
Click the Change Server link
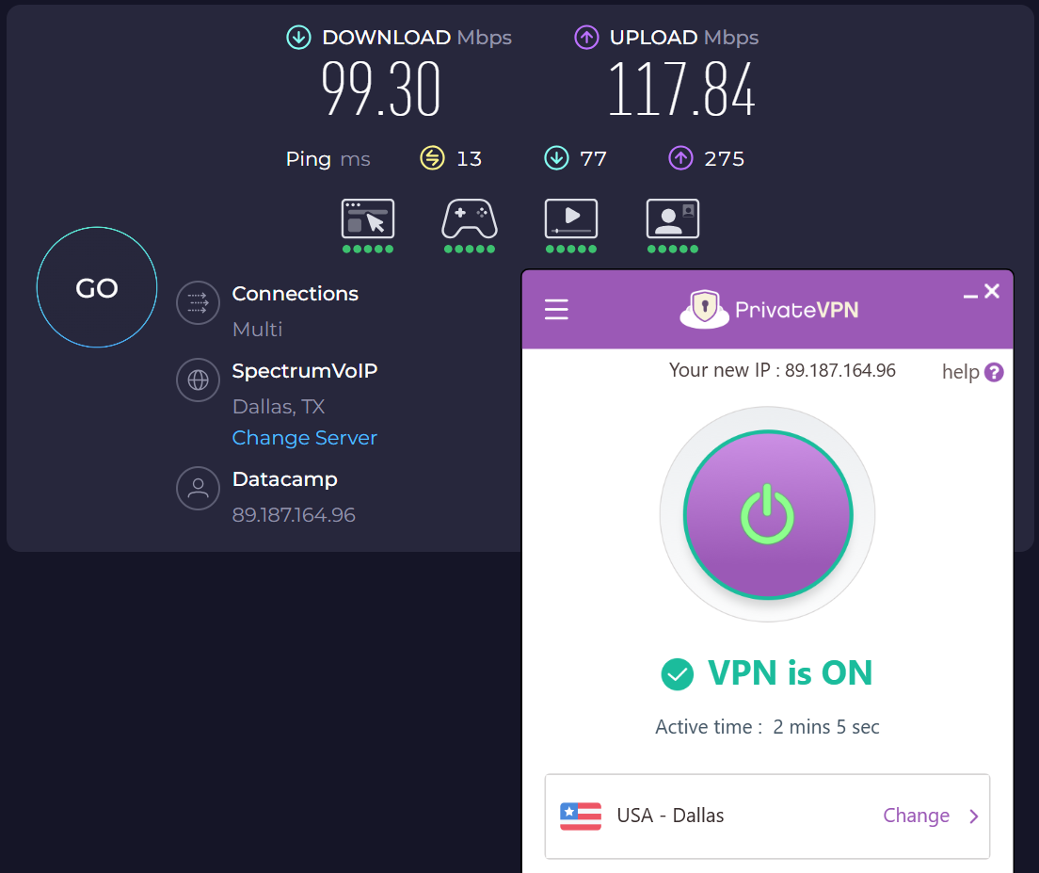[x=304, y=438]
